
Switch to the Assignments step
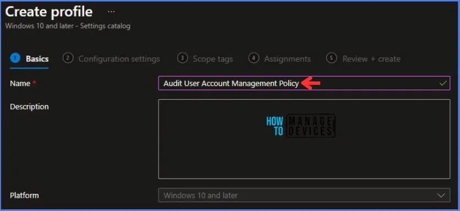coord(280,59)
